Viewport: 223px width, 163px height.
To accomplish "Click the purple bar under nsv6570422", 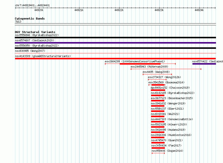I will click(204, 64).
